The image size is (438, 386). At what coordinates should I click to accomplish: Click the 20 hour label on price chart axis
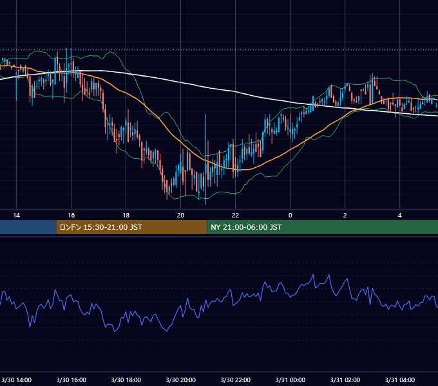[181, 216]
